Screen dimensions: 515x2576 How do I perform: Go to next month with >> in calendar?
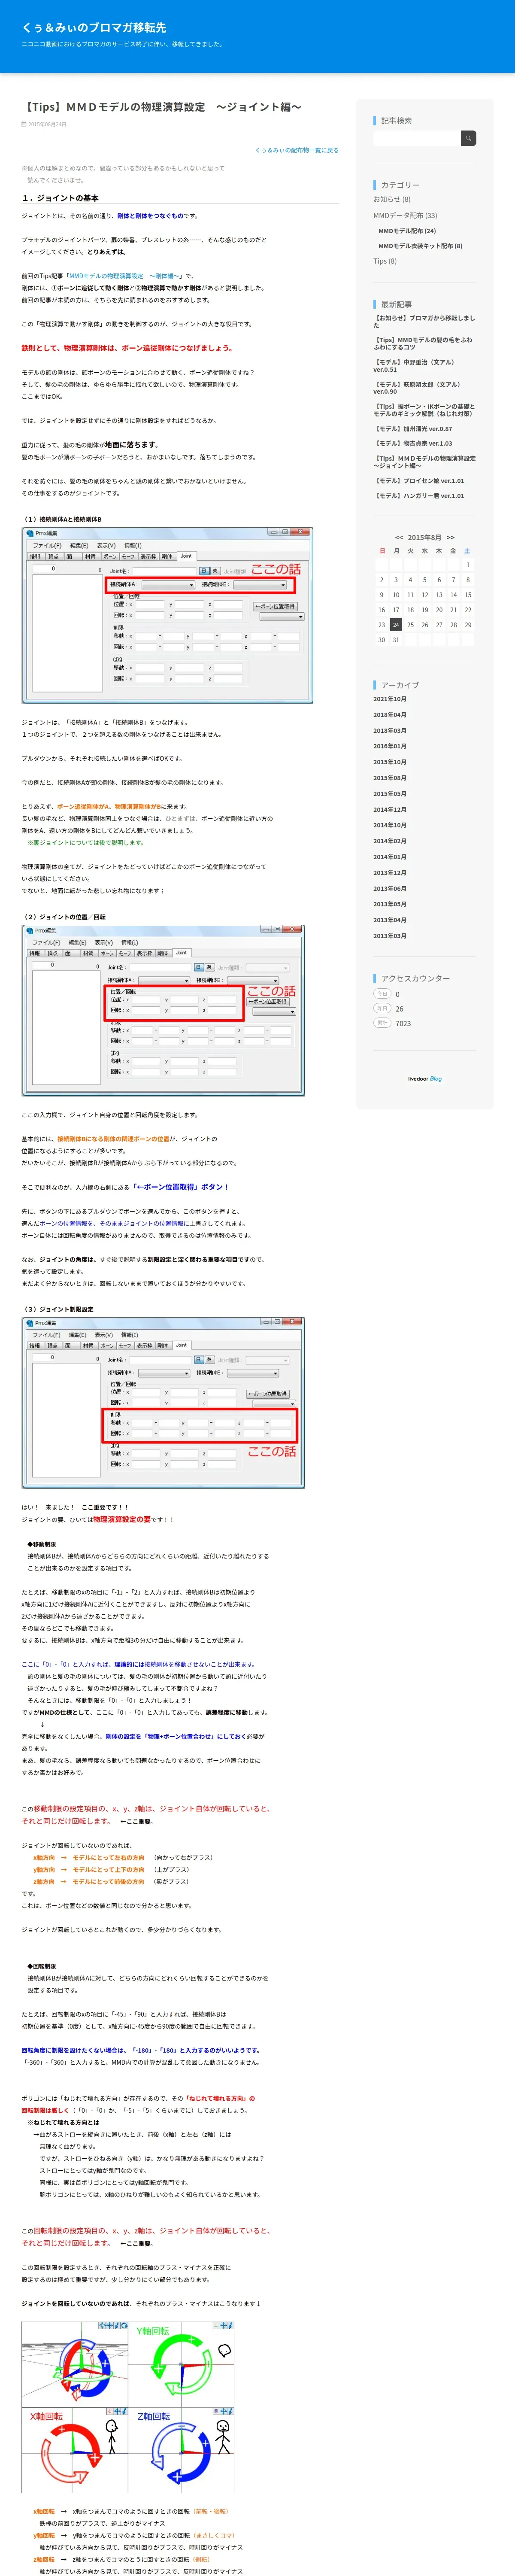450,537
